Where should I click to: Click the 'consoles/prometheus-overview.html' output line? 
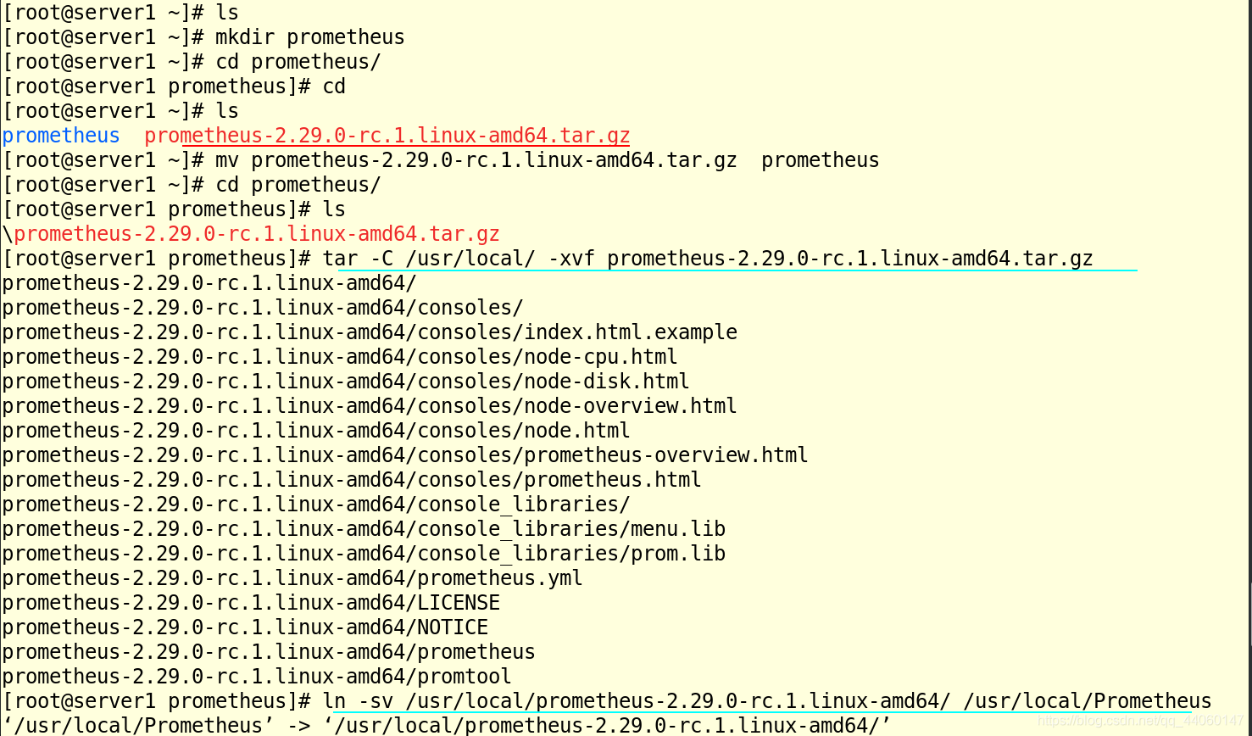point(405,455)
